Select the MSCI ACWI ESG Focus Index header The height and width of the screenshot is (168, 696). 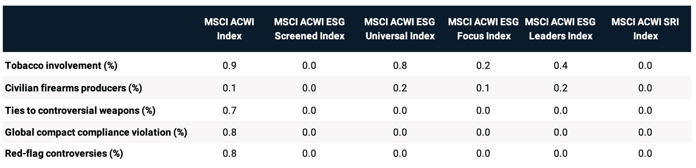point(483,29)
